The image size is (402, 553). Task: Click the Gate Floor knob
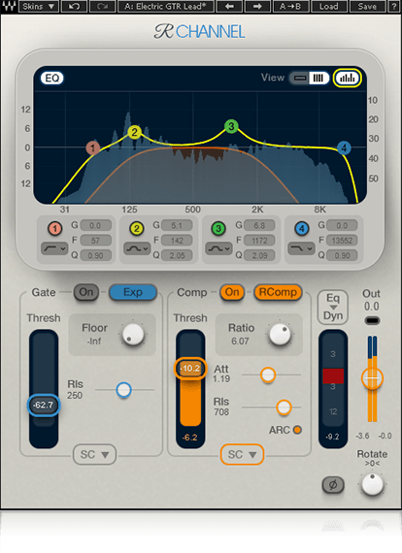133,335
